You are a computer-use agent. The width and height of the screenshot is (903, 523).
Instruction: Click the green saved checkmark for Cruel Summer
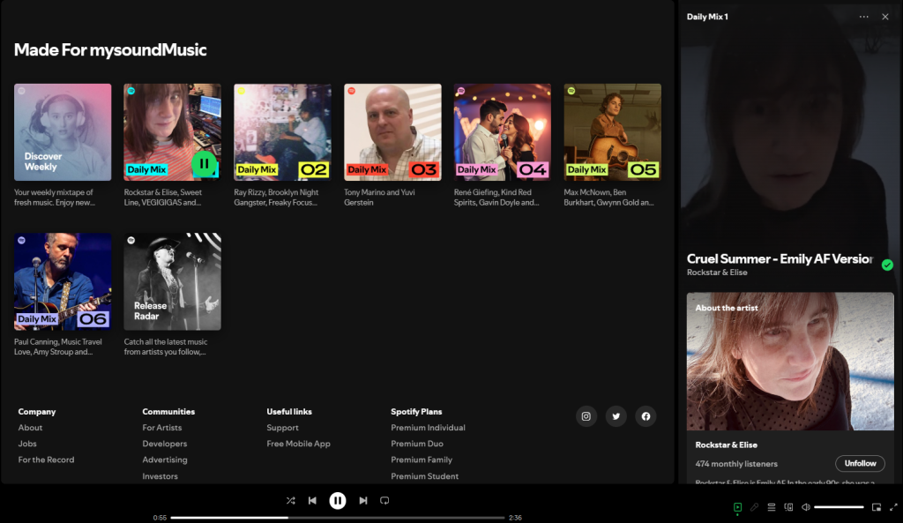[887, 265]
